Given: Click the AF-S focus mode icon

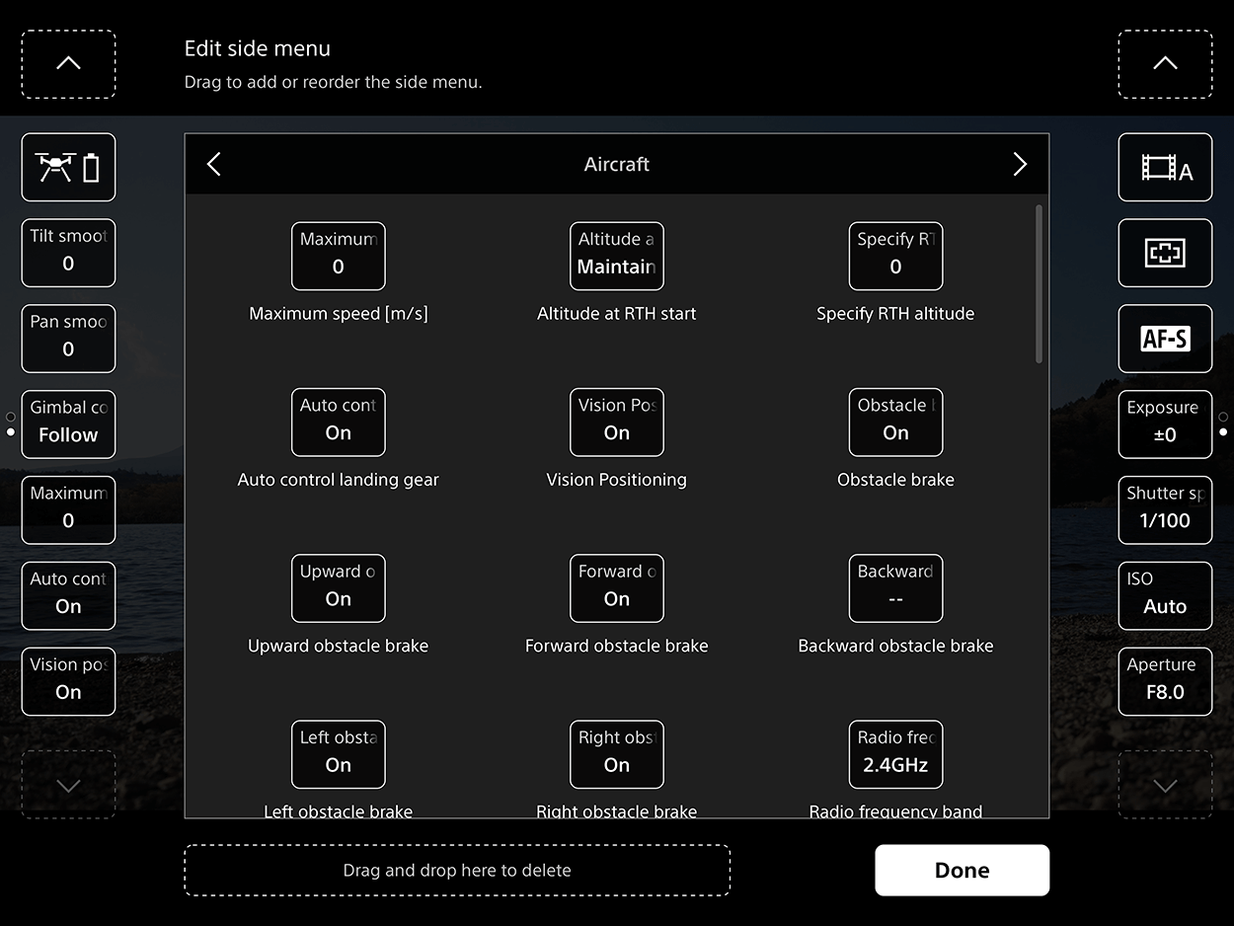Looking at the screenshot, I should pos(1165,339).
